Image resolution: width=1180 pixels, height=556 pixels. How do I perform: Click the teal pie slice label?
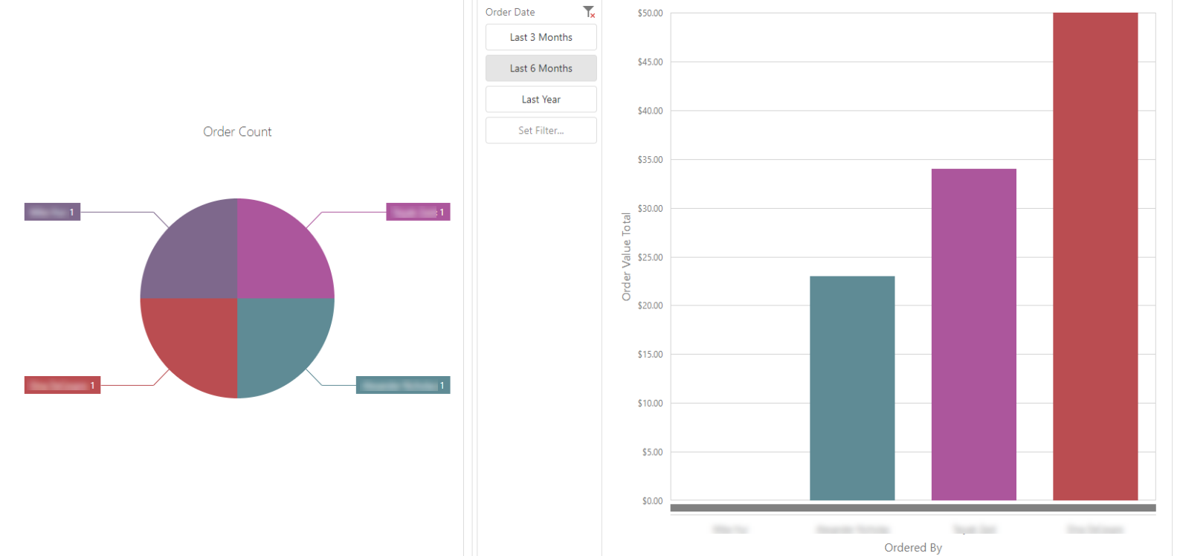(x=403, y=386)
